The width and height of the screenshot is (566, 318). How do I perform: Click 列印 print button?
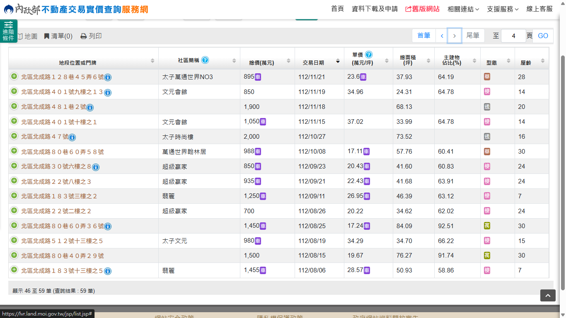click(91, 36)
